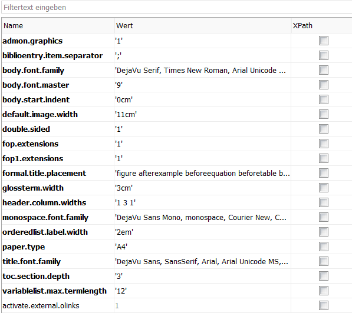Select the glossterm.width parameter name

[x=33, y=188]
